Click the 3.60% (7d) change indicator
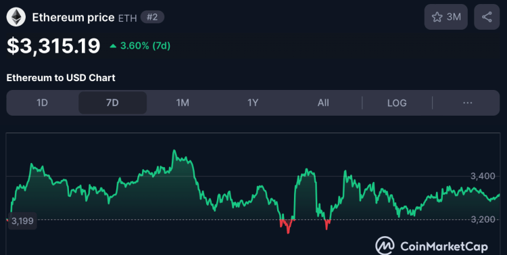The height and width of the screenshot is (255, 507). 140,46
